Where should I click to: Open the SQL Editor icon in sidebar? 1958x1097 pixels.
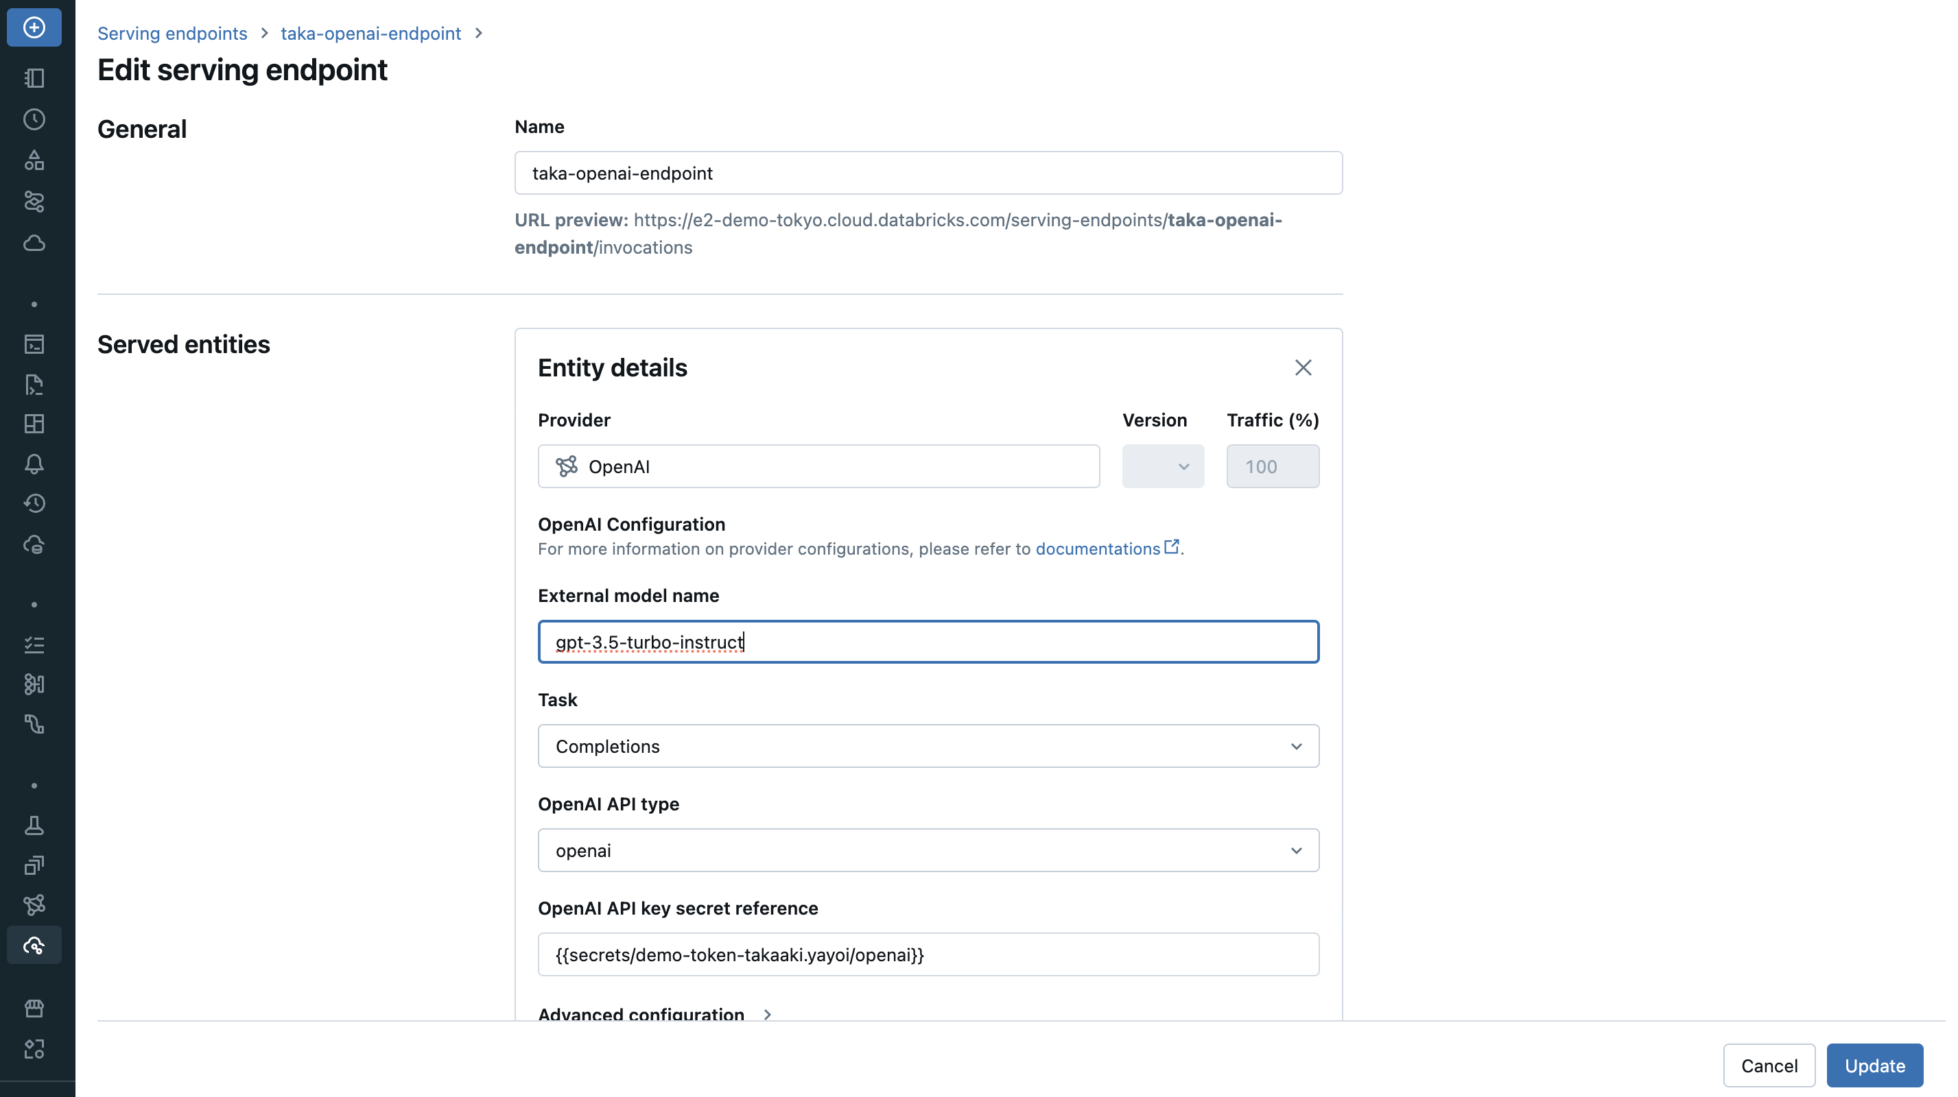[x=34, y=344]
